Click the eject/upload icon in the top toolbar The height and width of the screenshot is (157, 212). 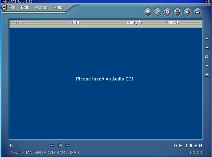148,12
